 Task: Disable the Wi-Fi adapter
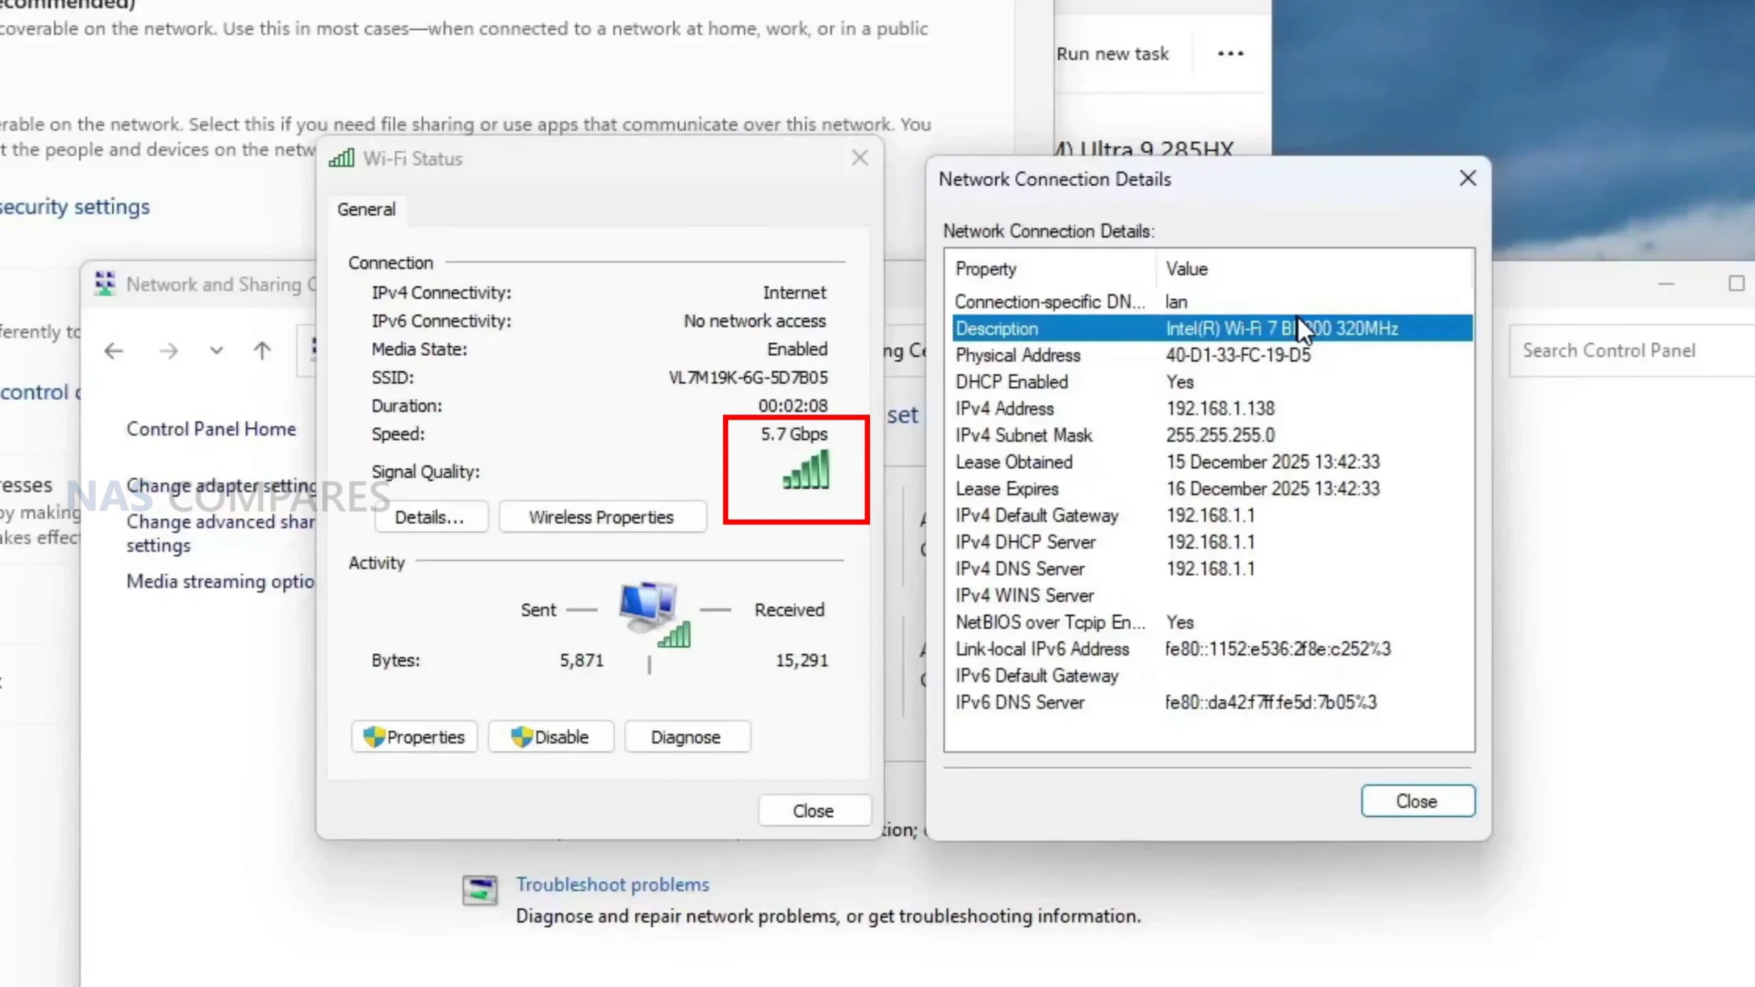pyautogui.click(x=550, y=737)
